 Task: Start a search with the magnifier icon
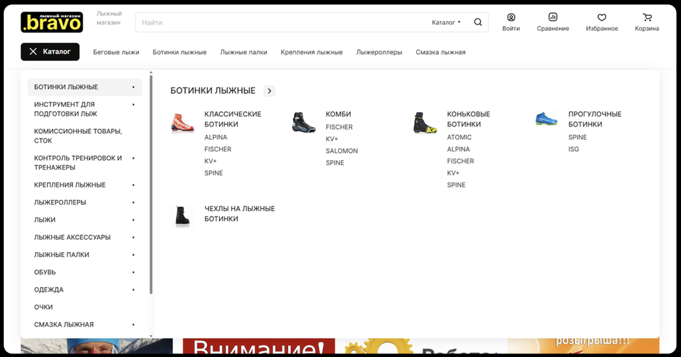[478, 22]
